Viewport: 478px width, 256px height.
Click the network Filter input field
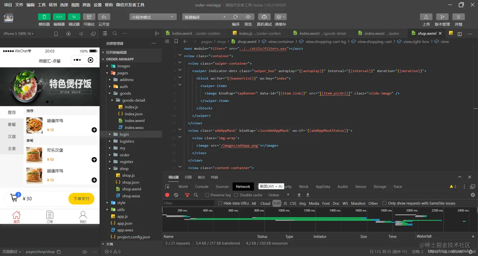(x=188, y=203)
